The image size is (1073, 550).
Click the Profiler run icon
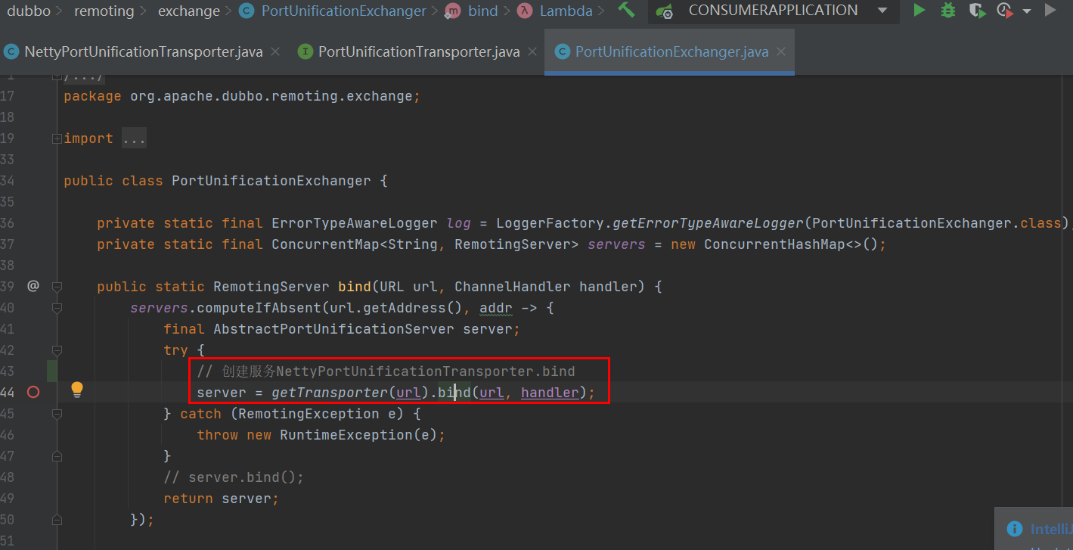(1004, 11)
